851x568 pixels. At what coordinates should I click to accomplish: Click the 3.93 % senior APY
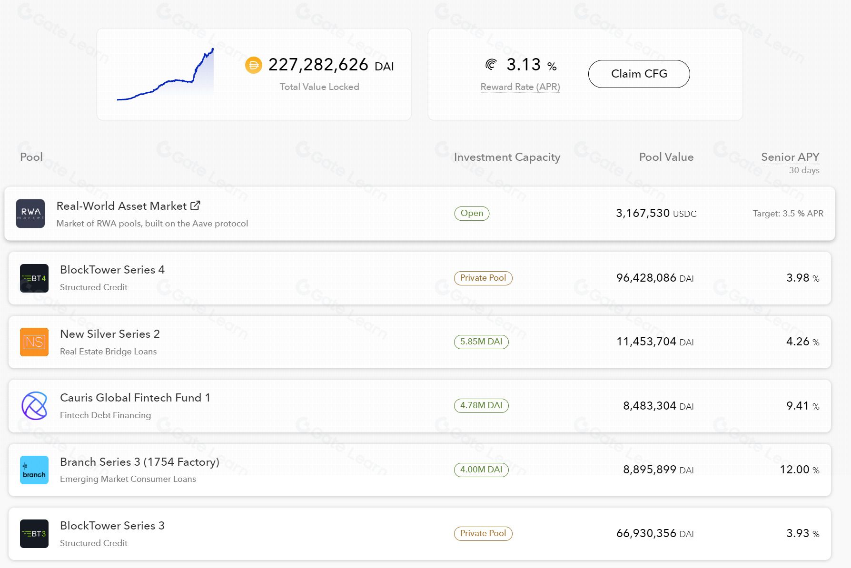[803, 533]
